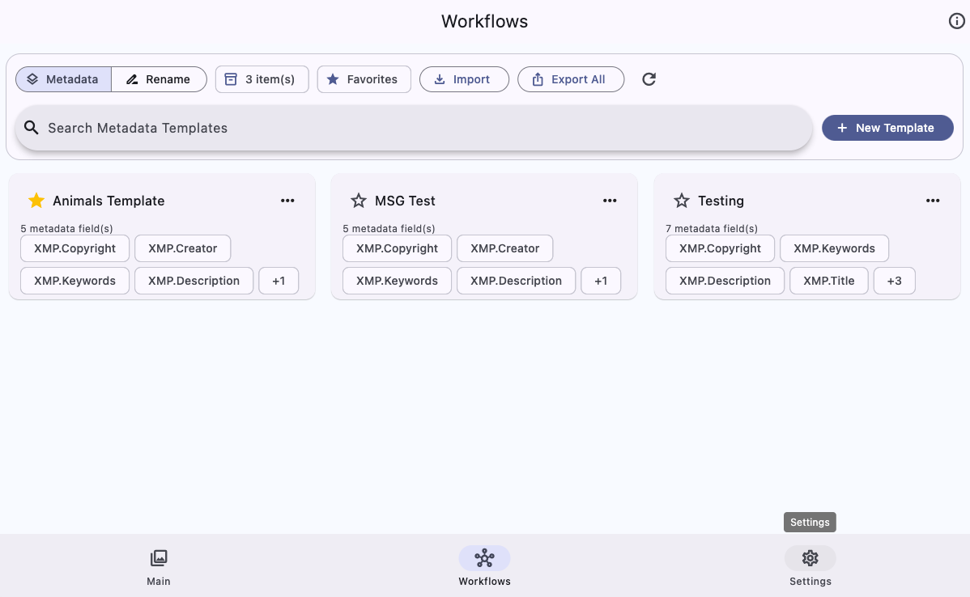Screen dimensions: 970x597
Task: Filter templates by Favorites
Action: [364, 79]
